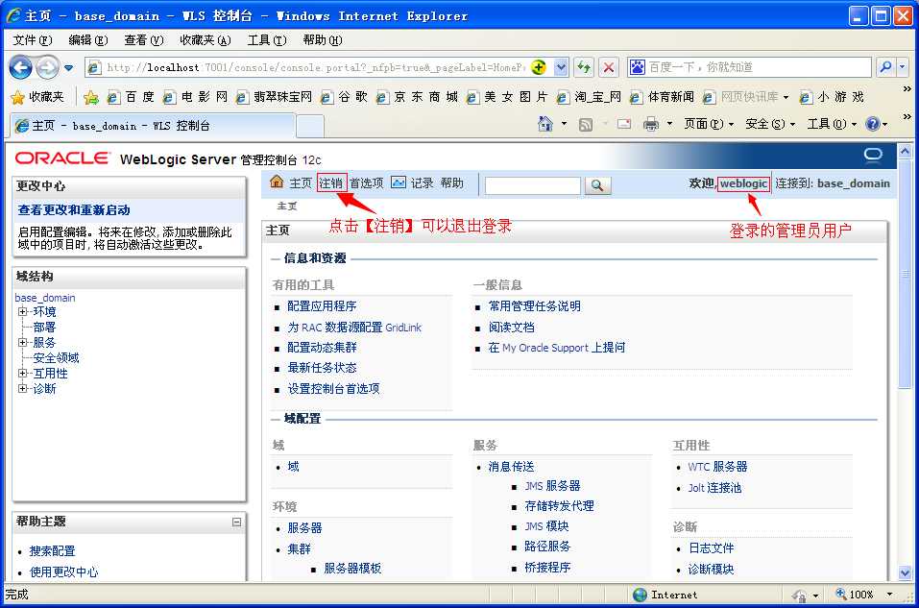Open the 京东商城 favorites link

[x=417, y=97]
